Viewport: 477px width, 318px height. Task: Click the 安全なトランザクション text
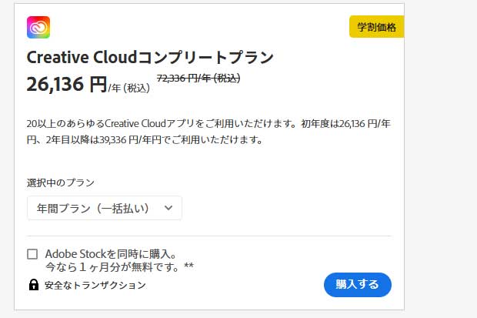pyautogui.click(x=95, y=286)
